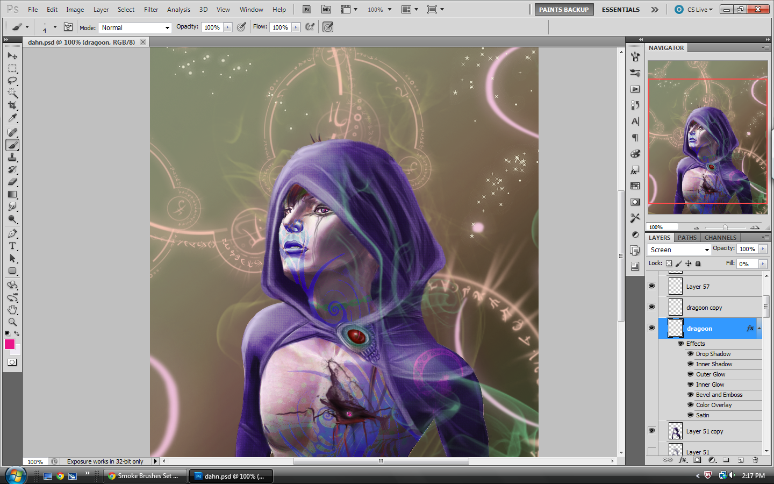This screenshot has height=484, width=774.
Task: Select the Pen tool
Action: click(12, 233)
